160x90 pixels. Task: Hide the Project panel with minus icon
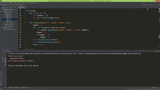pos(17,7)
